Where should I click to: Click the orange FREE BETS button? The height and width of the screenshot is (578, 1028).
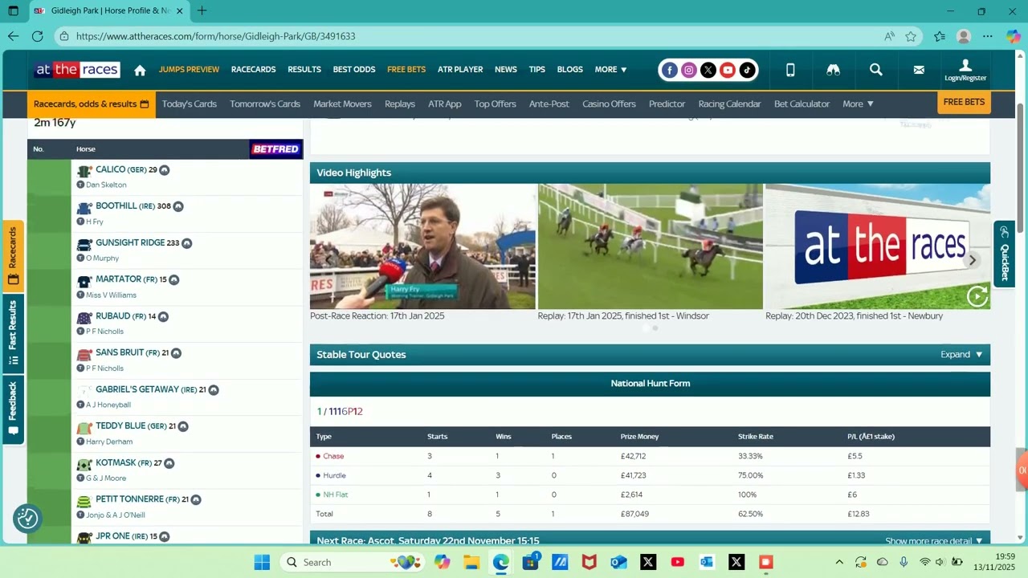[x=964, y=103]
